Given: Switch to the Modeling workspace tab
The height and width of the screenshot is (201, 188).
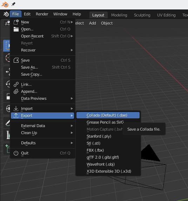Looking at the screenshot, I should [x=119, y=15].
